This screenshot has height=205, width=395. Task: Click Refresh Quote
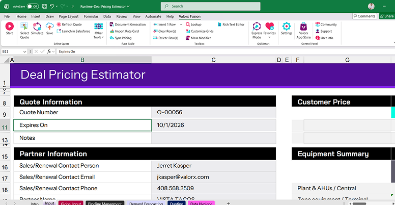click(x=69, y=24)
